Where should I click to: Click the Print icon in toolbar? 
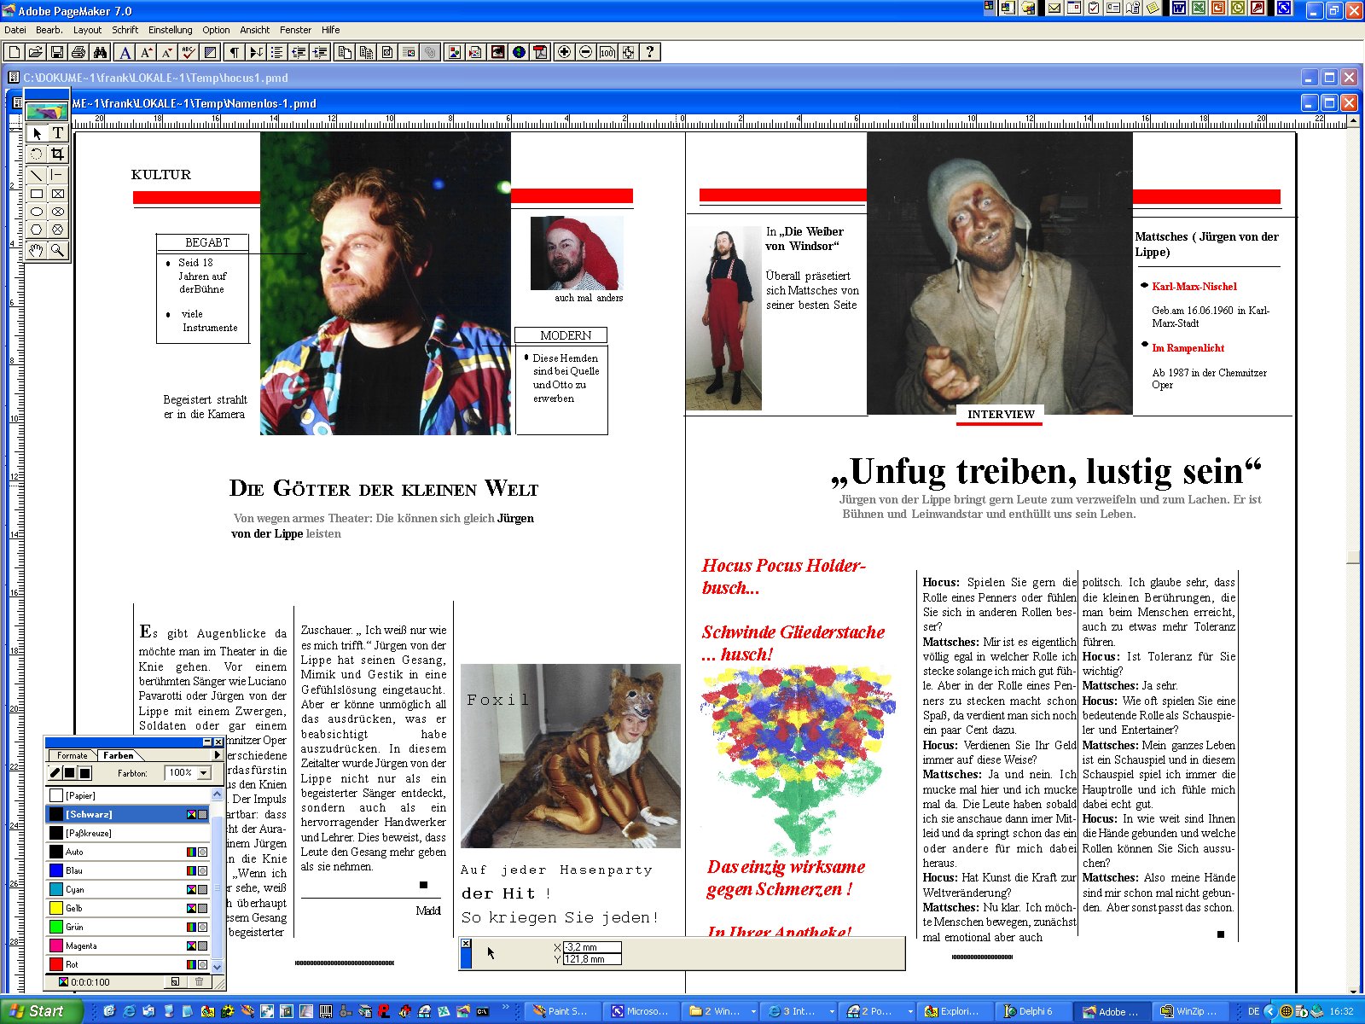pos(78,52)
